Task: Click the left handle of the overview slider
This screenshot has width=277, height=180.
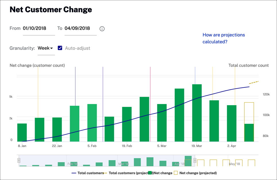Action: coord(19,161)
